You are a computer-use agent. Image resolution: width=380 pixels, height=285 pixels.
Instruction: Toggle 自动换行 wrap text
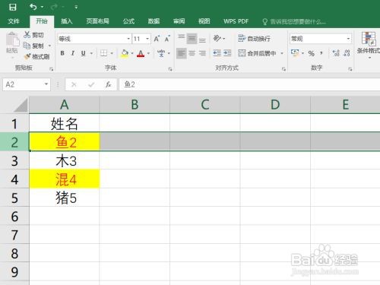click(254, 39)
